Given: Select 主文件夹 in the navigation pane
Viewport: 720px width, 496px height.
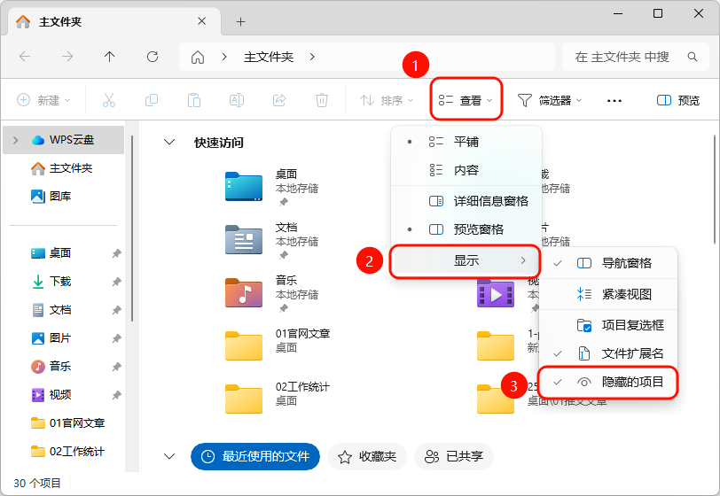Looking at the screenshot, I should coord(61,168).
